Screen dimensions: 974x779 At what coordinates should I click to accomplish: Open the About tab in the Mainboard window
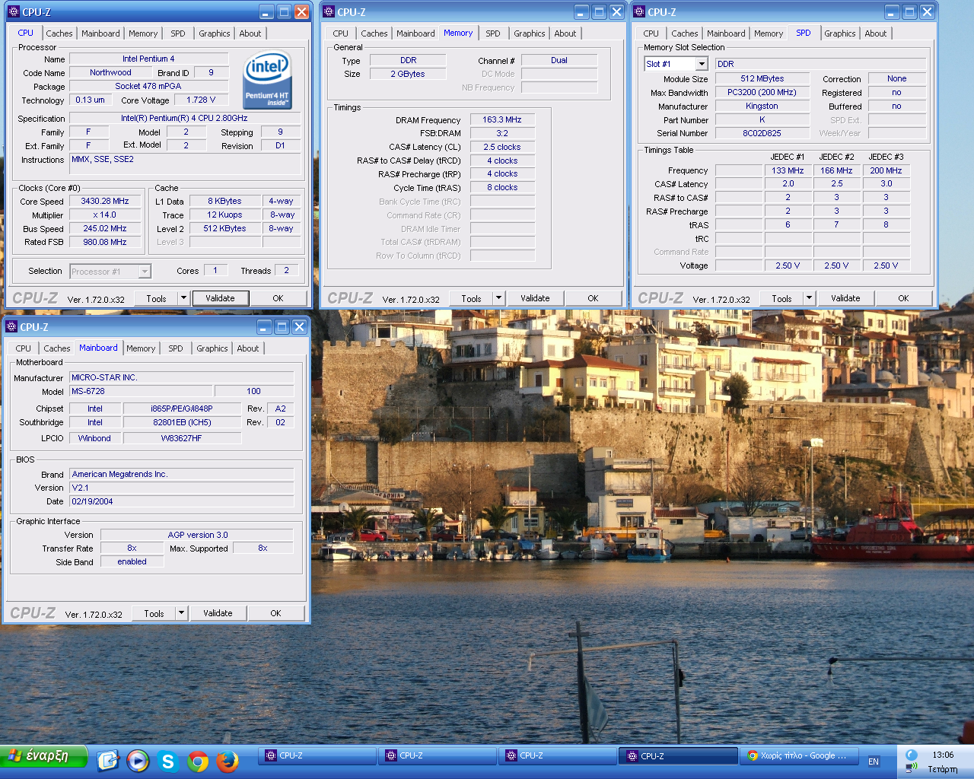(248, 348)
